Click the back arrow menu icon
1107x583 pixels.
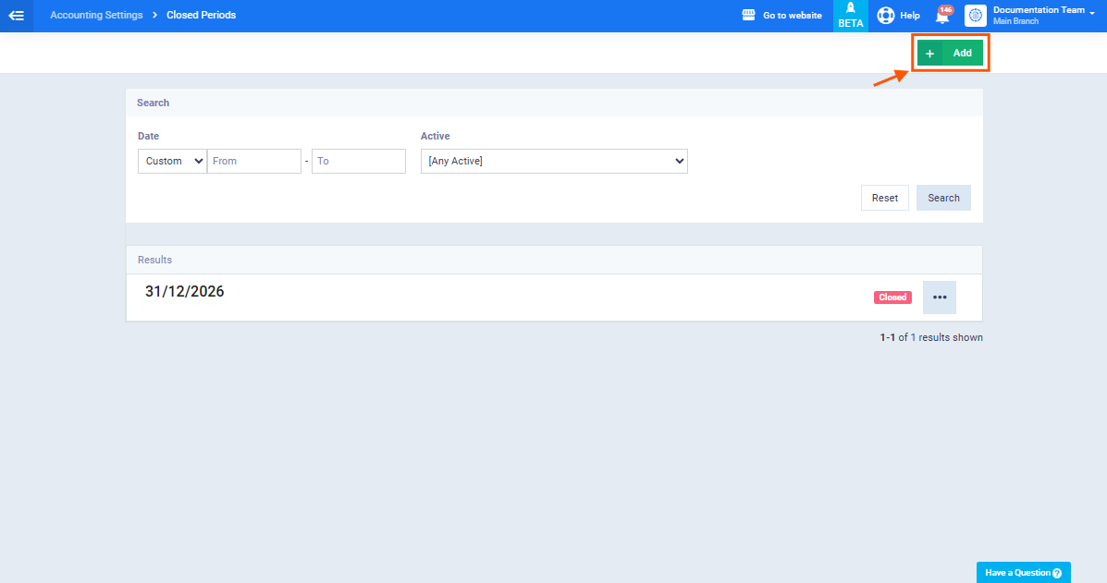click(x=17, y=16)
